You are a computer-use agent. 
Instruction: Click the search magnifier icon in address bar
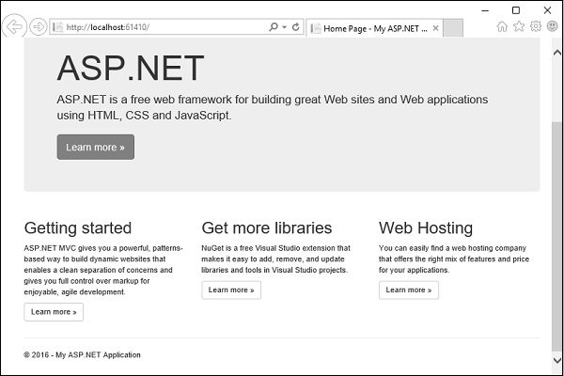click(273, 27)
